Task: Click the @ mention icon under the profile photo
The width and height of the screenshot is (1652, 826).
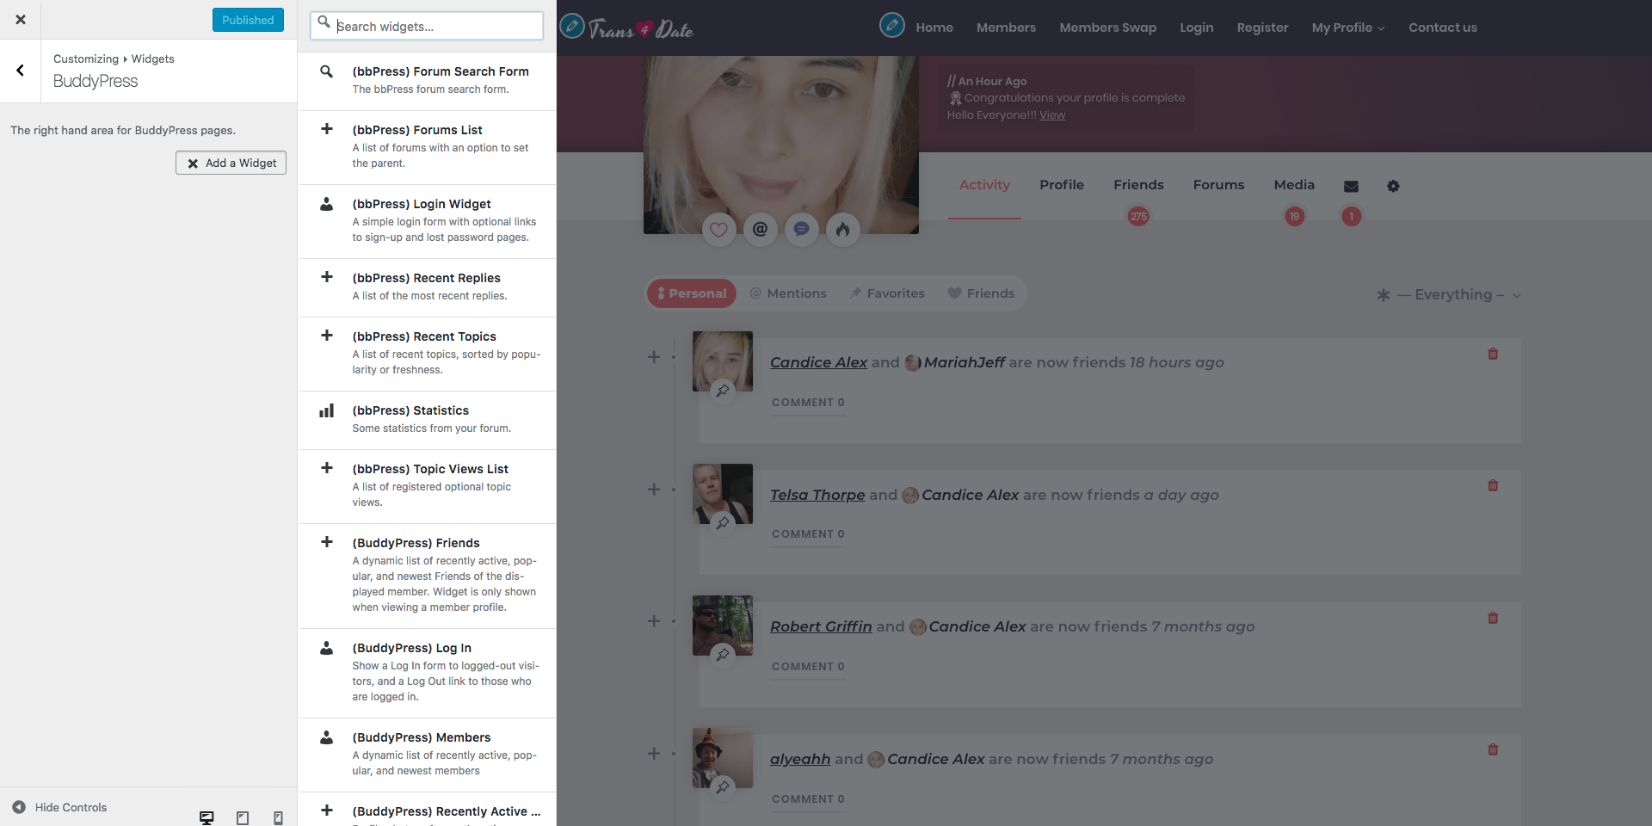Action: pyautogui.click(x=760, y=229)
